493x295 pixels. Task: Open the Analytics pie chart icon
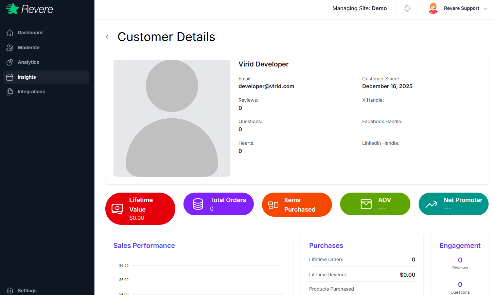click(x=10, y=62)
